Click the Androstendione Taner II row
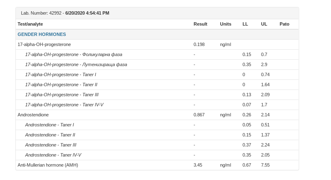The width and height of the screenshot is (331, 180). (x=50, y=135)
